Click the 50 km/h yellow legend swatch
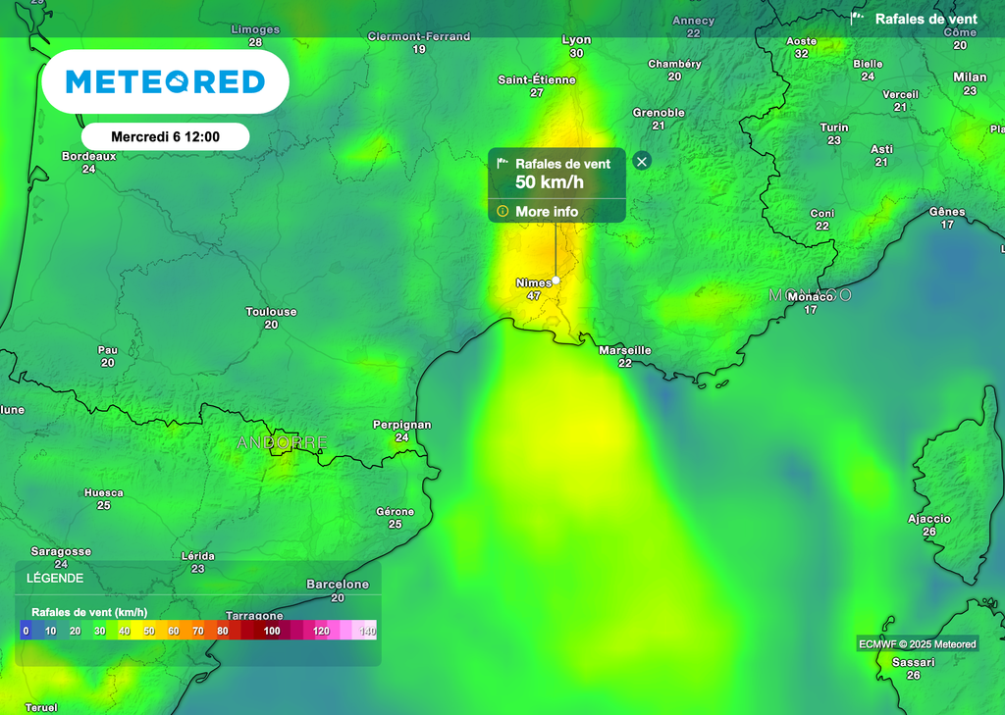Viewport: 1005px width, 715px height. point(149,631)
